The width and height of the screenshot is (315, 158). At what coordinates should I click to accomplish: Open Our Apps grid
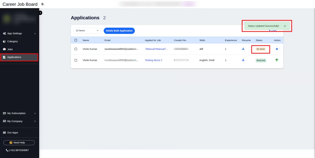13,133
